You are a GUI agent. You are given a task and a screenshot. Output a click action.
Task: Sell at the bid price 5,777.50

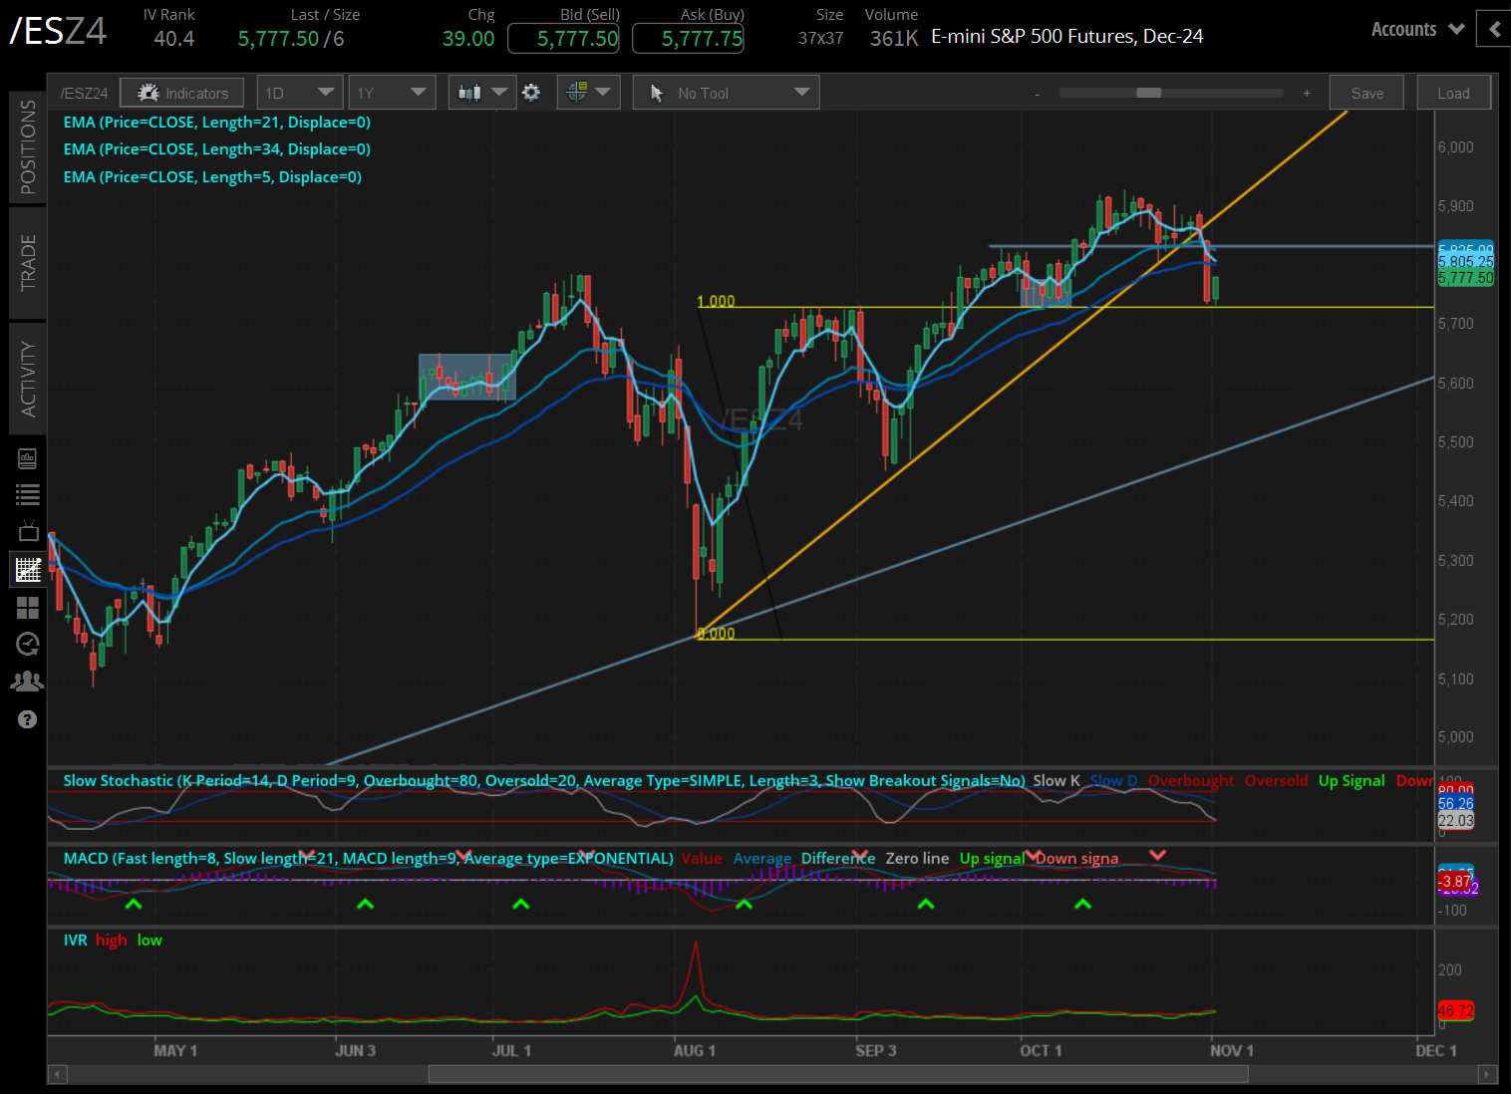click(563, 38)
